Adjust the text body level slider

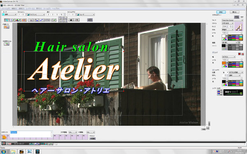tap(236, 33)
